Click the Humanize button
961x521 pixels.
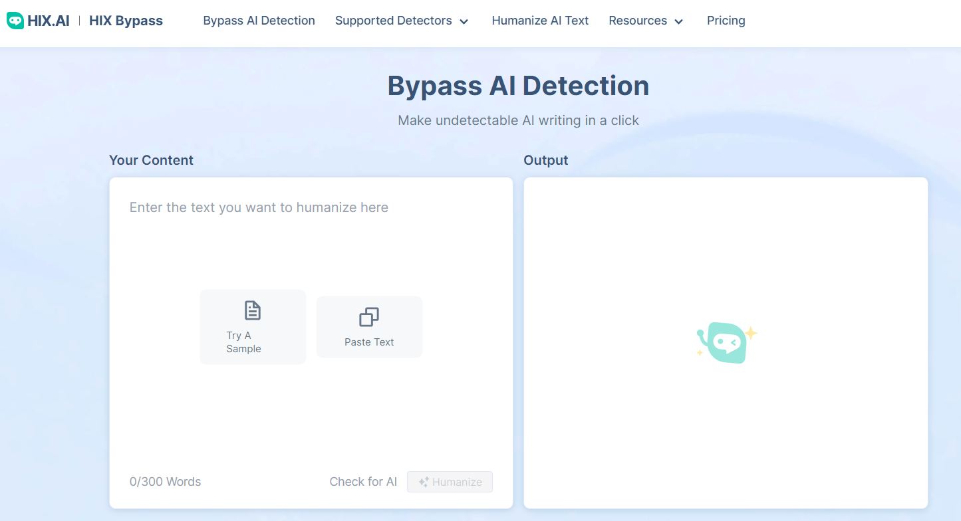point(450,481)
